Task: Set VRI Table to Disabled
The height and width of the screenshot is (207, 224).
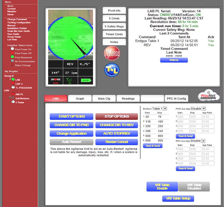Action: (194, 187)
